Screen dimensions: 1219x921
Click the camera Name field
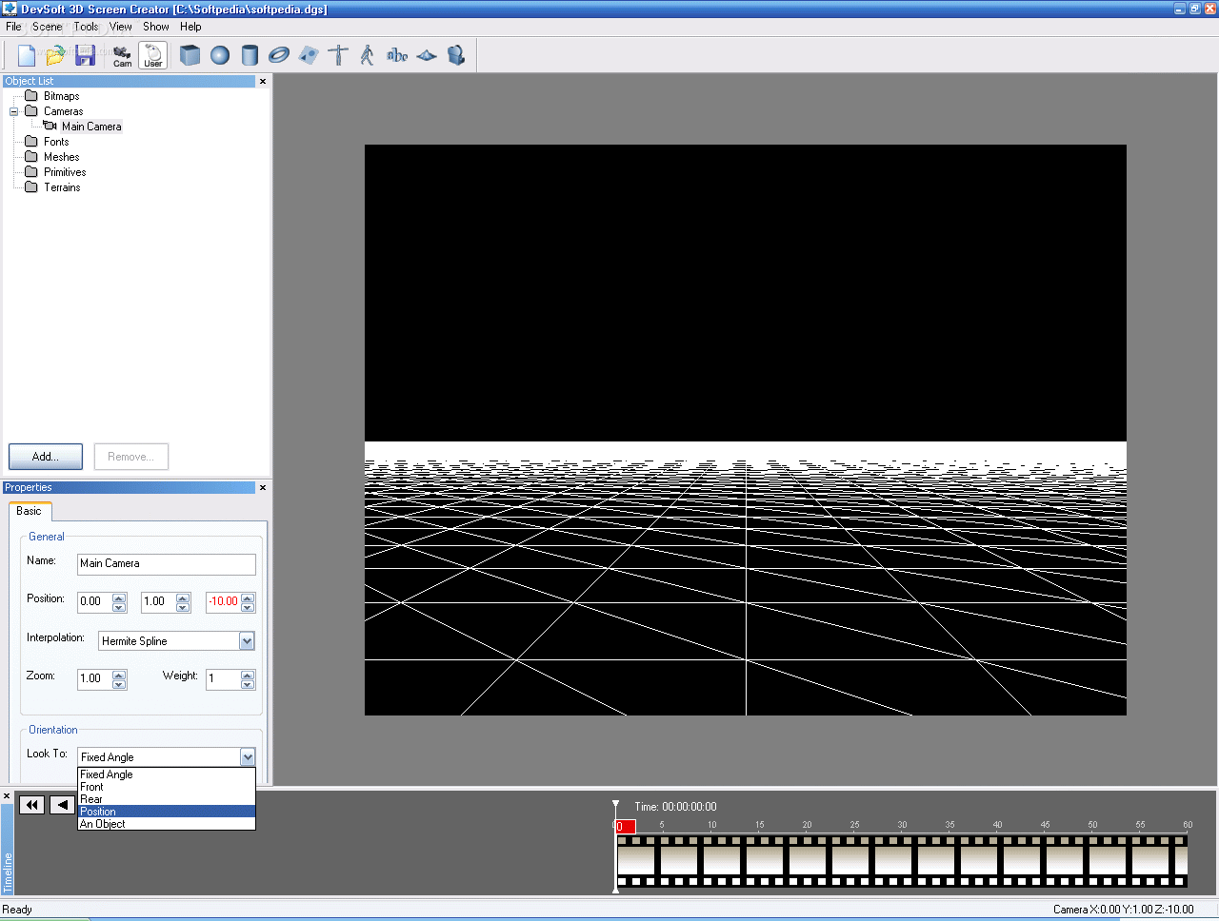[167, 564]
